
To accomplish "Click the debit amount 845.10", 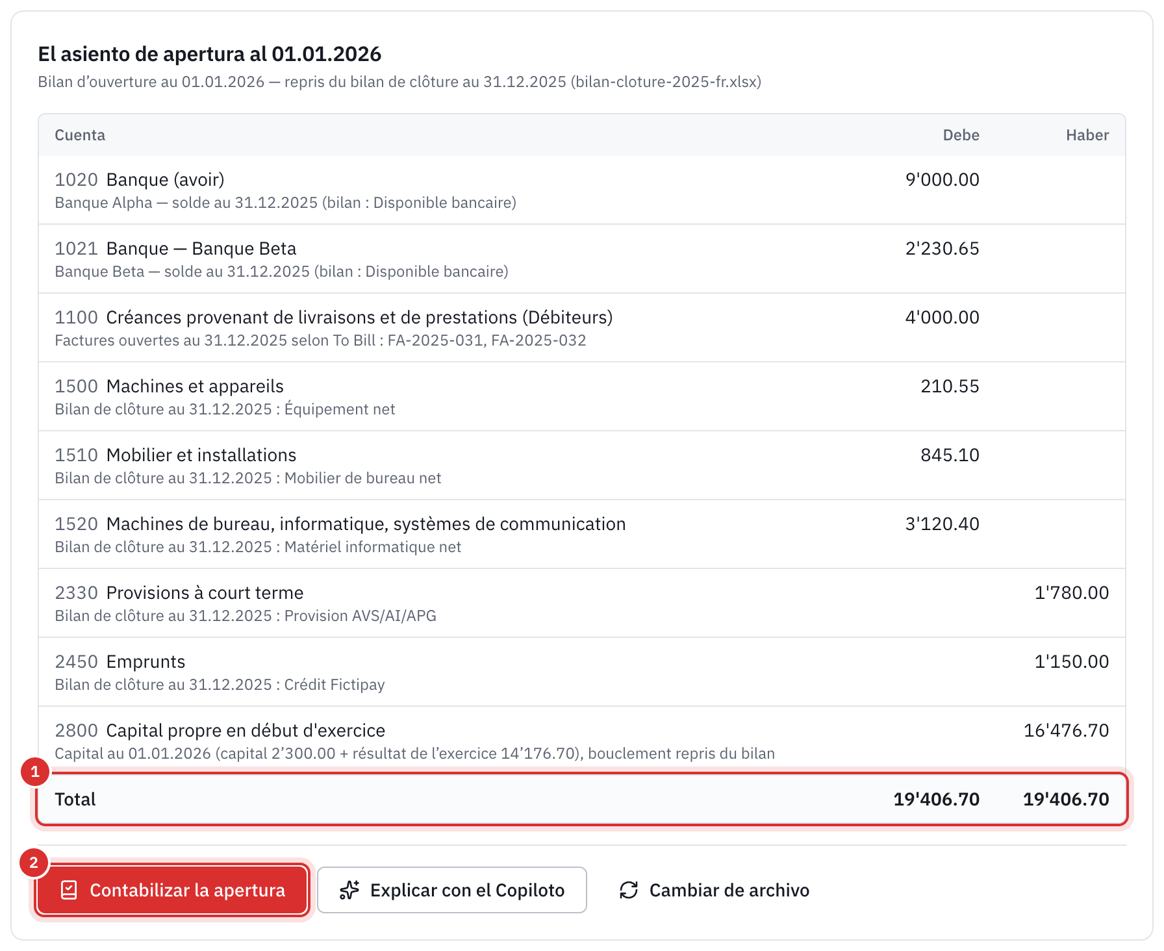I will pyautogui.click(x=950, y=455).
